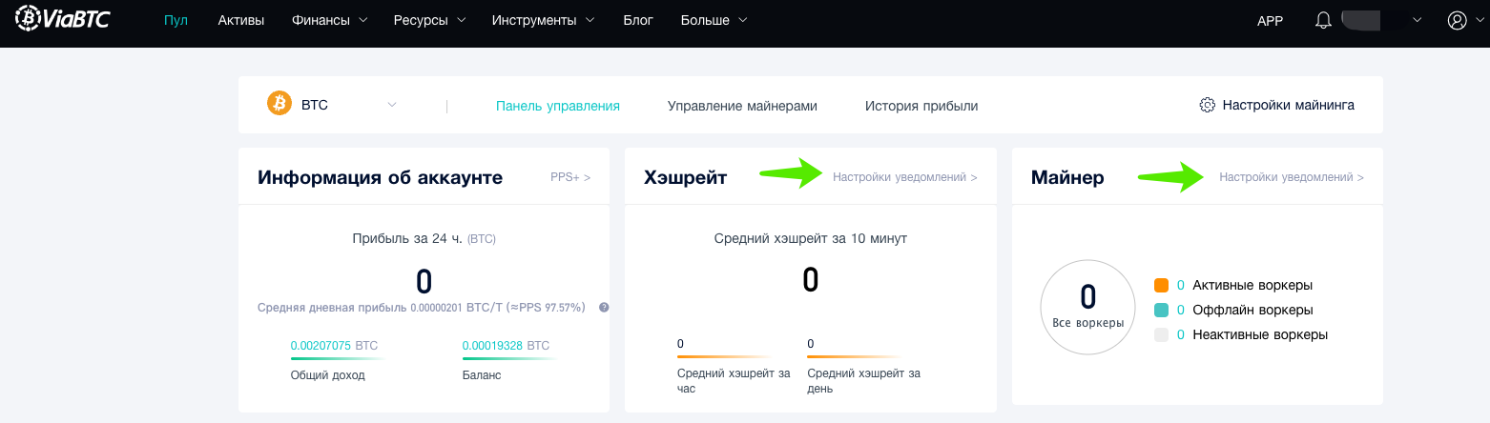1490x423 pixels.
Task: Open the История прибыли tab
Action: (921, 106)
